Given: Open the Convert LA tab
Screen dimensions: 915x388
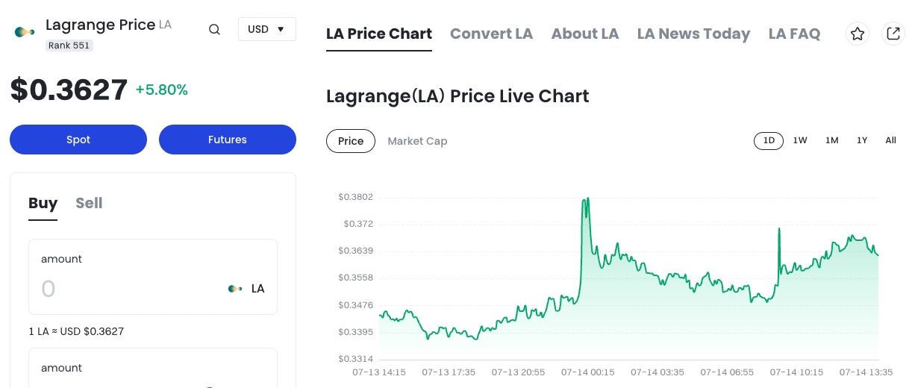Looking at the screenshot, I should pos(491,34).
